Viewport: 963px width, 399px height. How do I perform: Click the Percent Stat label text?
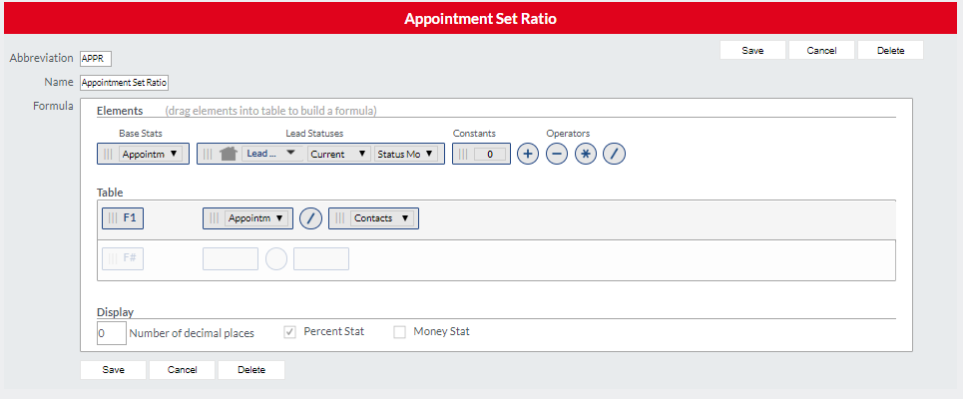334,331
